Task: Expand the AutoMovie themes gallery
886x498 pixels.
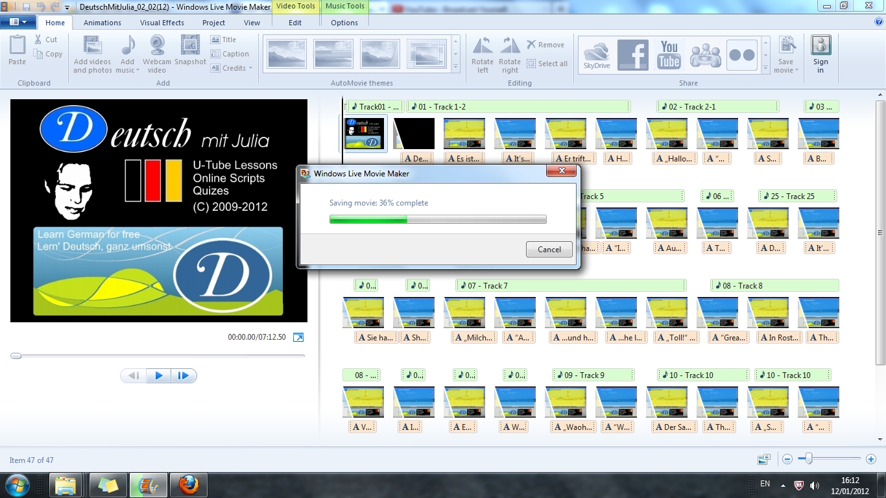Action: click(x=456, y=67)
